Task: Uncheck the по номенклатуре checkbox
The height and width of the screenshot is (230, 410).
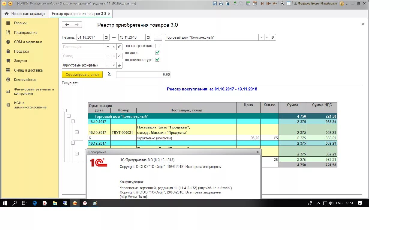Action: tap(157, 59)
